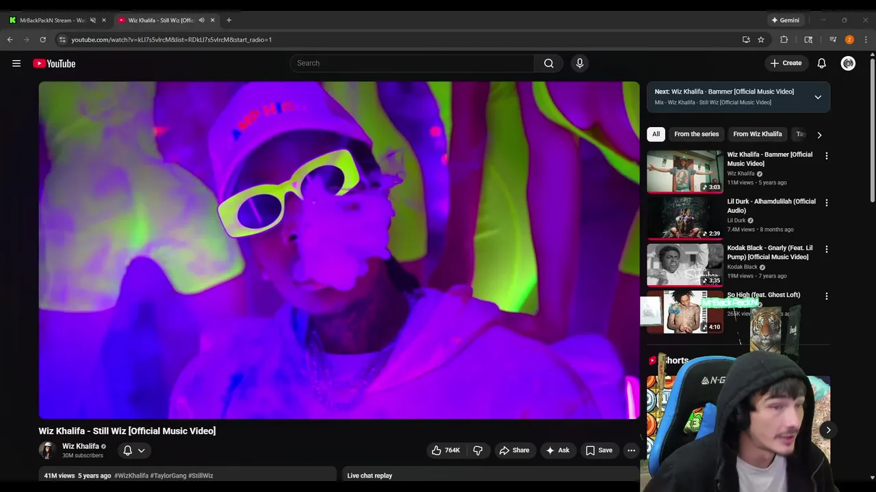The height and width of the screenshot is (492, 876).
Task: Click the #TaylorGang hashtag
Action: click(x=168, y=476)
